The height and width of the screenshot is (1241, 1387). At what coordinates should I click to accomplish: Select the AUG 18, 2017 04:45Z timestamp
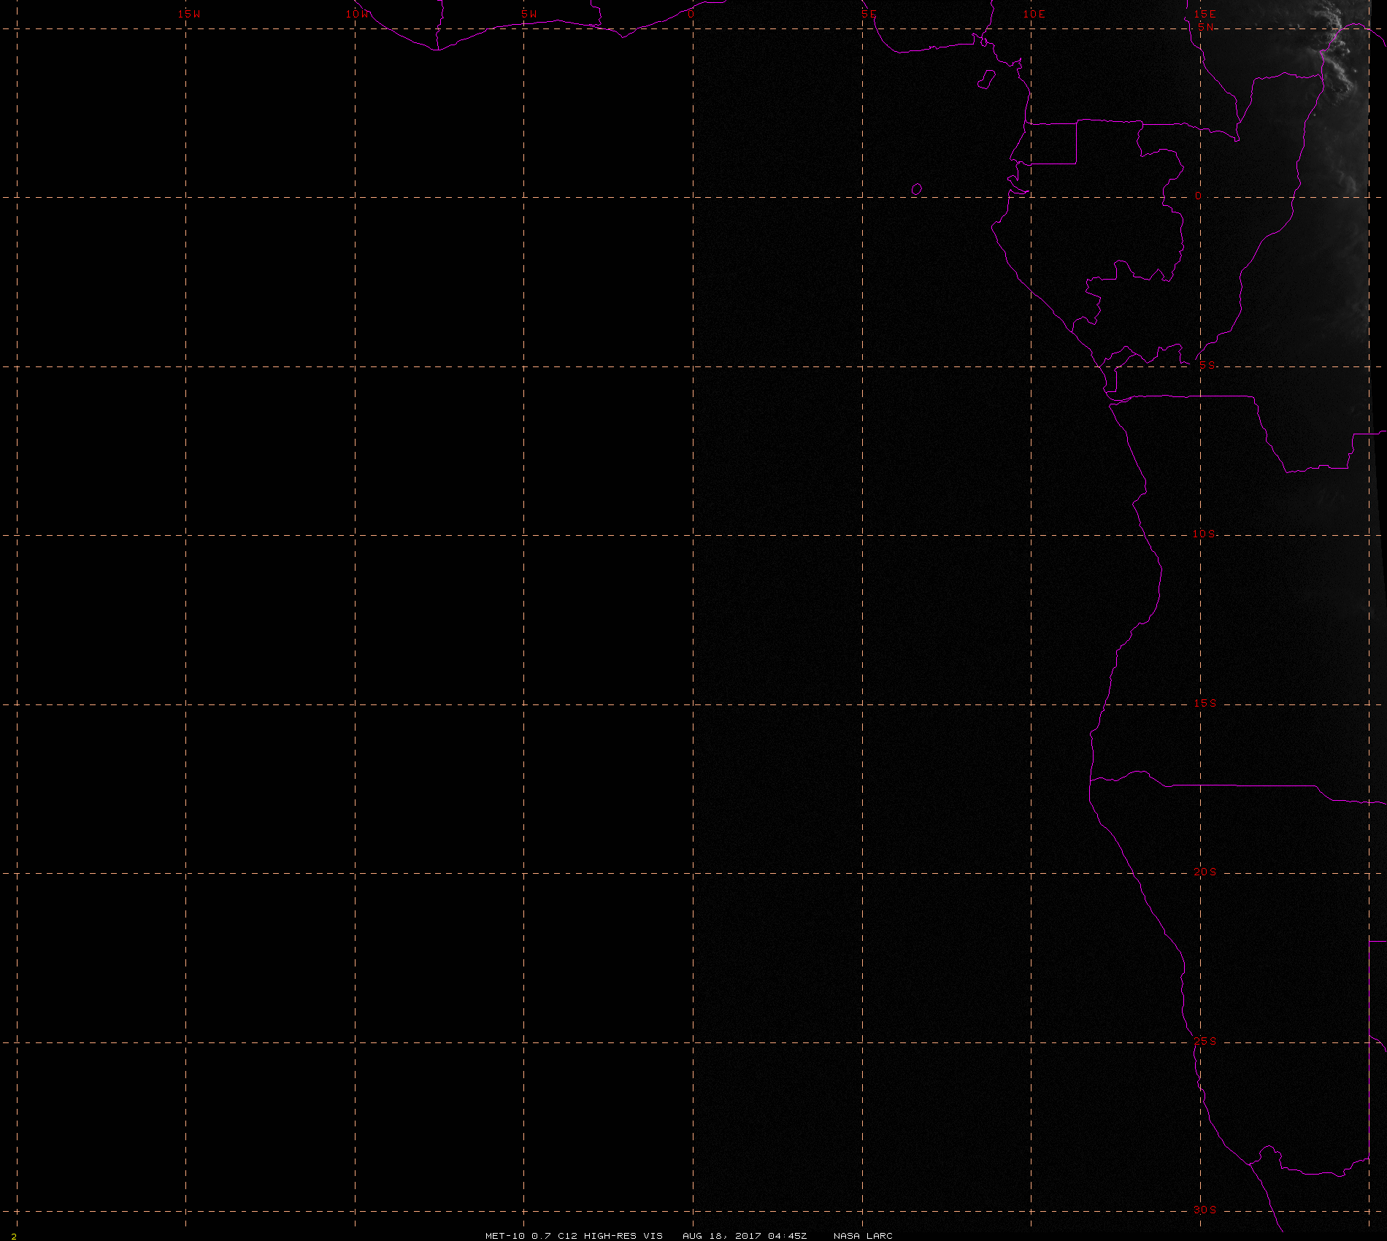(x=745, y=1235)
